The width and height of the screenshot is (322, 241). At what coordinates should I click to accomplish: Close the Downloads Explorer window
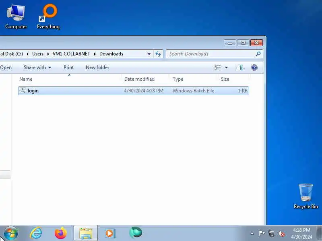256,43
